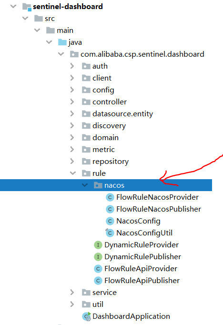Expand the auth package
The width and height of the screenshot is (223, 325).
(72, 66)
